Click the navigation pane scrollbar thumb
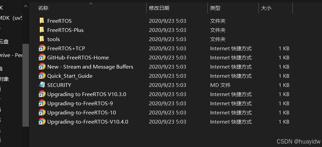 tap(26, 85)
